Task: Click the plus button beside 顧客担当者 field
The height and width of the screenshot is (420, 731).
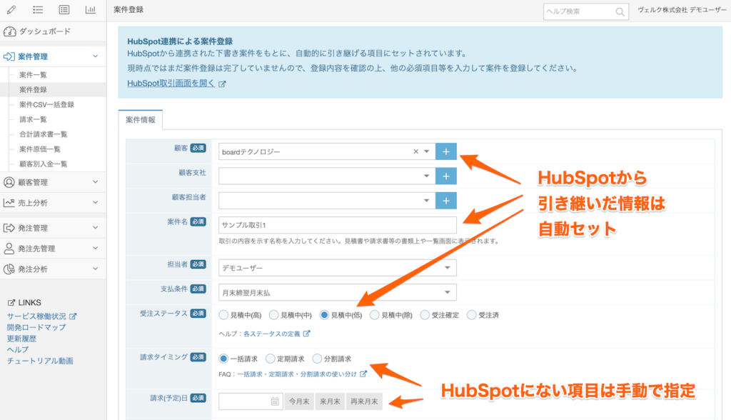Action: 445,201
